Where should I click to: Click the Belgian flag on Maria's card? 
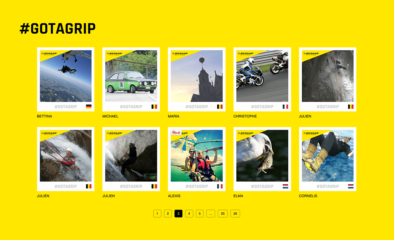tap(220, 106)
